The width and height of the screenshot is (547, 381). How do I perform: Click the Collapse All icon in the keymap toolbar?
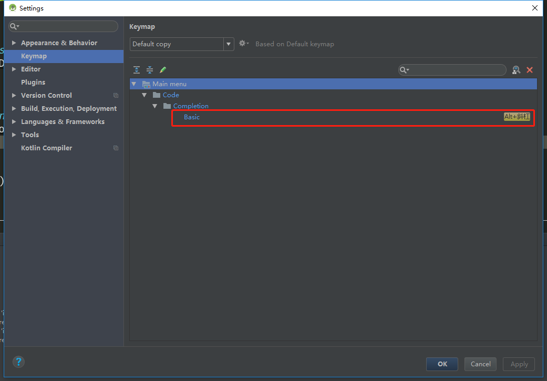click(150, 70)
